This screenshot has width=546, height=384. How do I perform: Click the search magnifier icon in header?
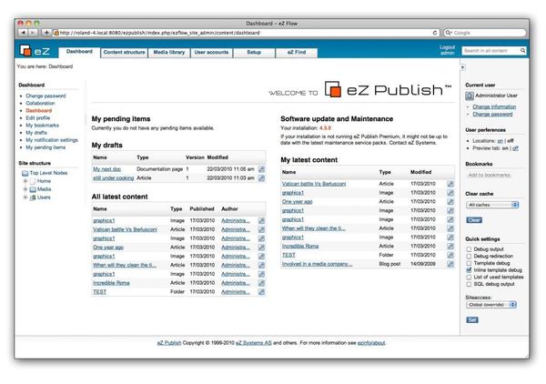click(522, 51)
